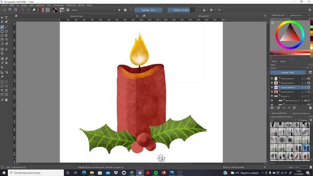Open the Capa menu
Viewport: 313px width, 176px height.
(x=31, y=5)
